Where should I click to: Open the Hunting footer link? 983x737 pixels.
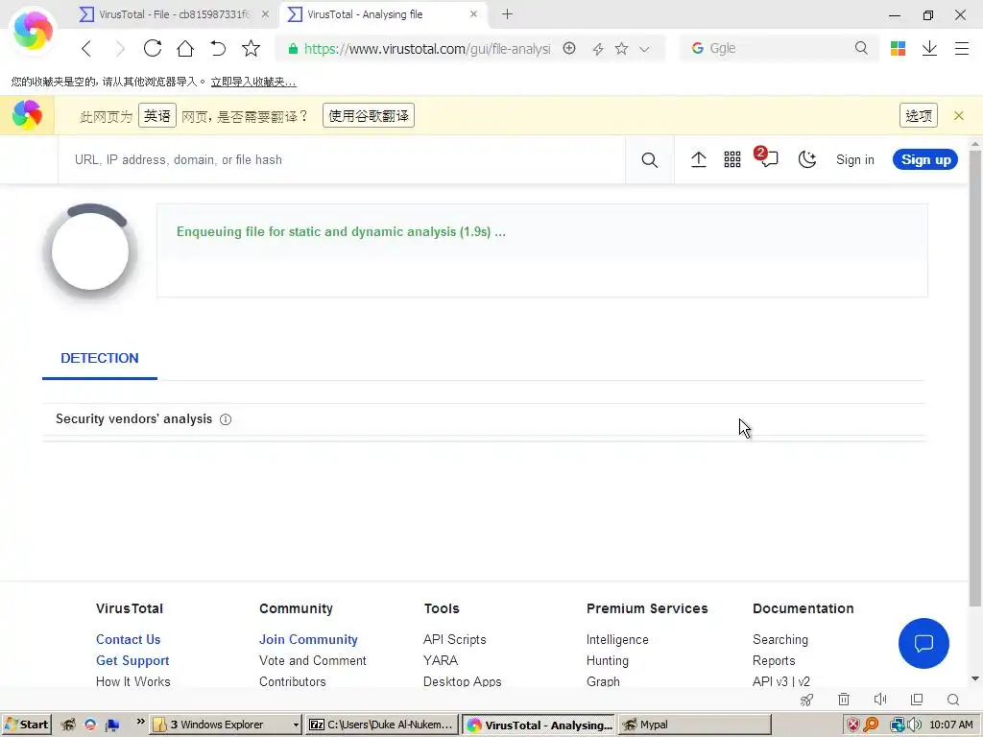608,660
